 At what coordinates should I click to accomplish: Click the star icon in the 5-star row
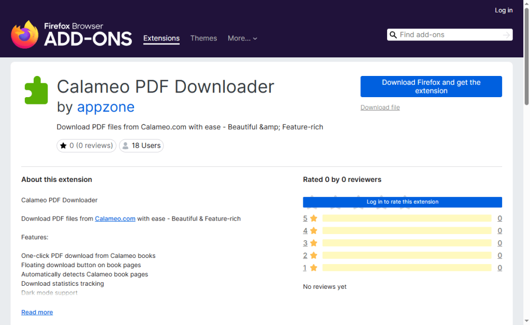point(314,219)
